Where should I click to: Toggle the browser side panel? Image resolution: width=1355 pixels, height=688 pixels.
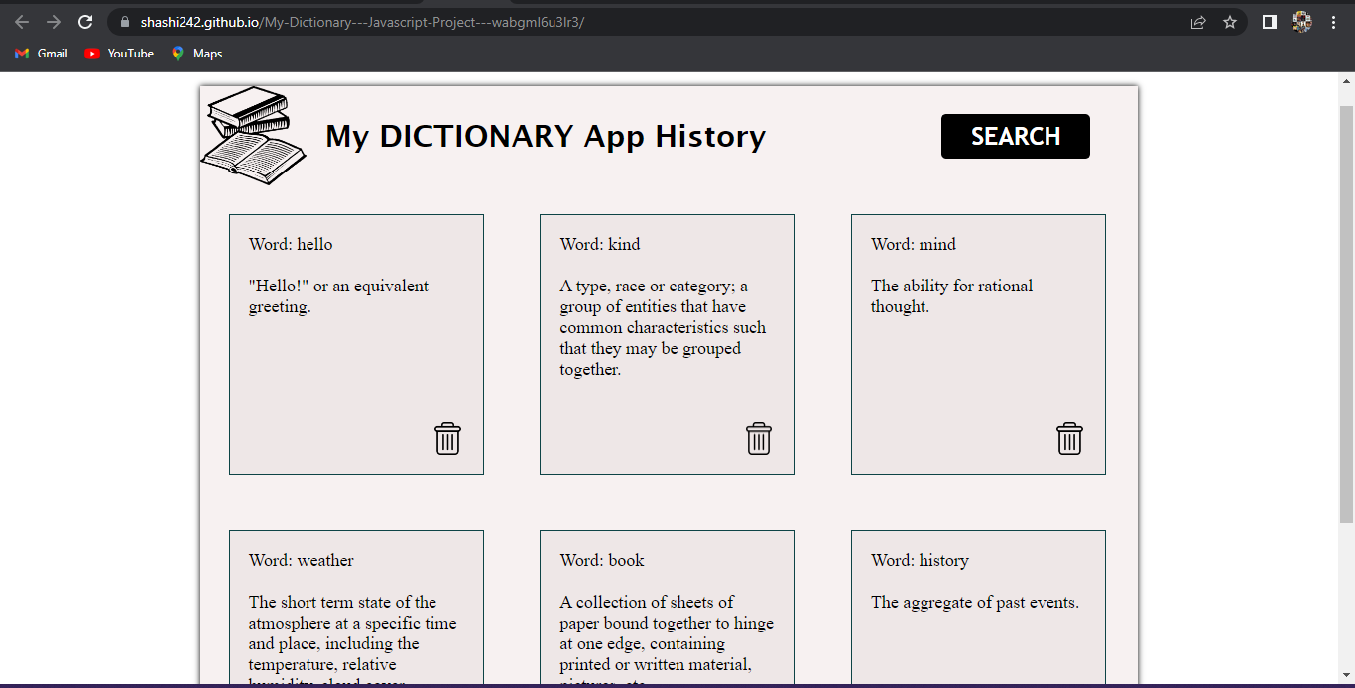1269,21
